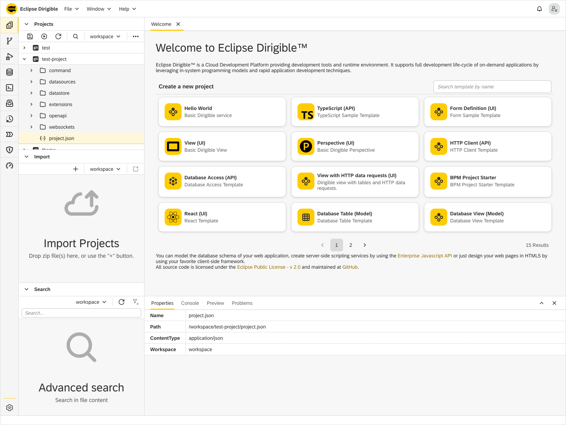Open the inbox/documents perspective icon

click(x=10, y=103)
